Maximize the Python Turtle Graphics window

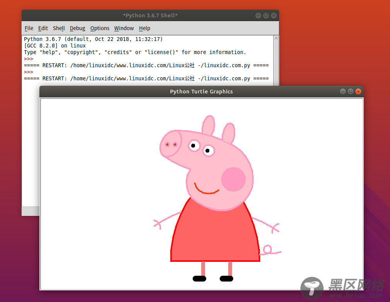351,92
